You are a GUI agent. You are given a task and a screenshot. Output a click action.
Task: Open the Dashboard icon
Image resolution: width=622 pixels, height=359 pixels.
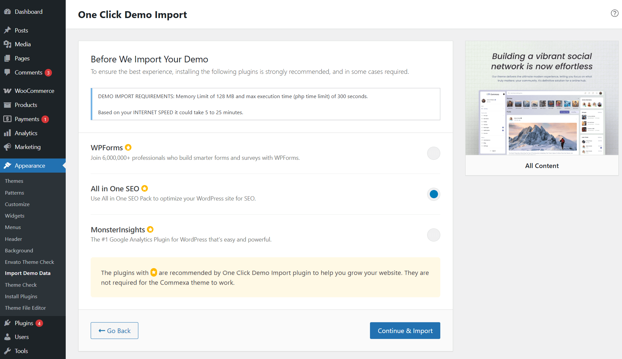(x=7, y=11)
